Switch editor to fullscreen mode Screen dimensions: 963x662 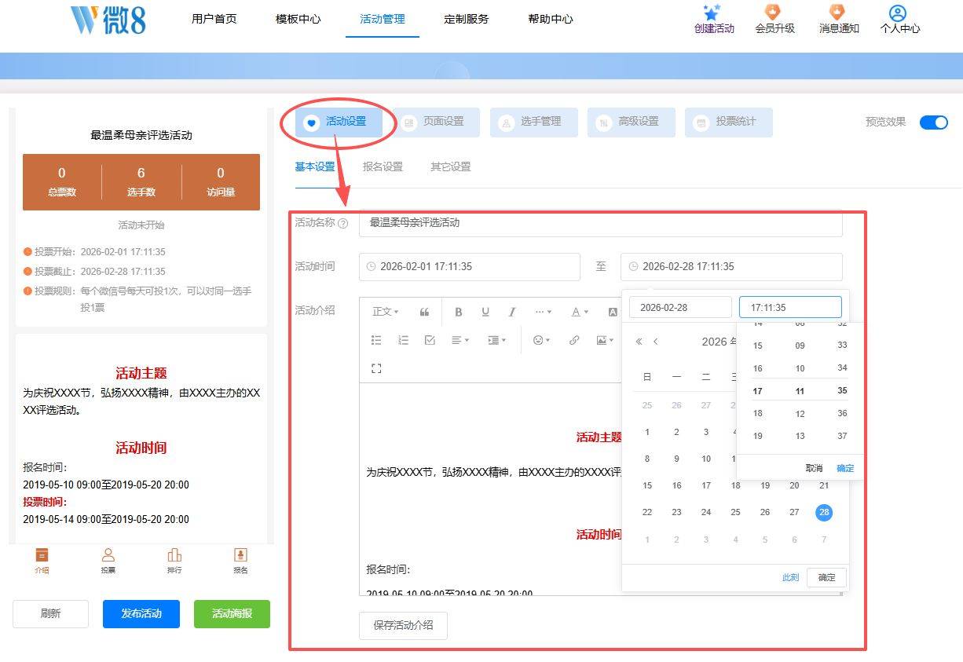click(376, 368)
